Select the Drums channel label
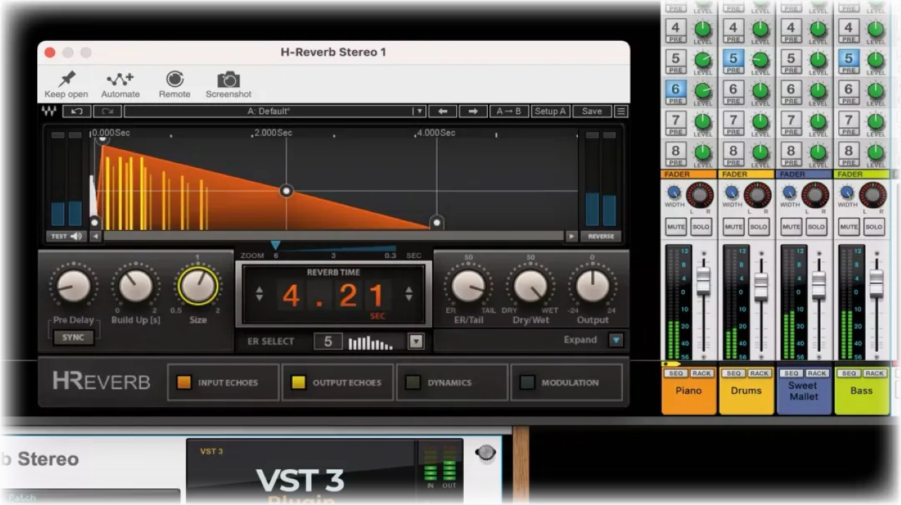 [x=746, y=390]
